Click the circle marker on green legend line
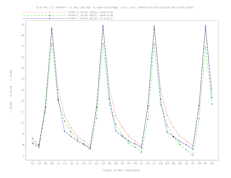Screen dimensions: 231x178 pos(50,15)
